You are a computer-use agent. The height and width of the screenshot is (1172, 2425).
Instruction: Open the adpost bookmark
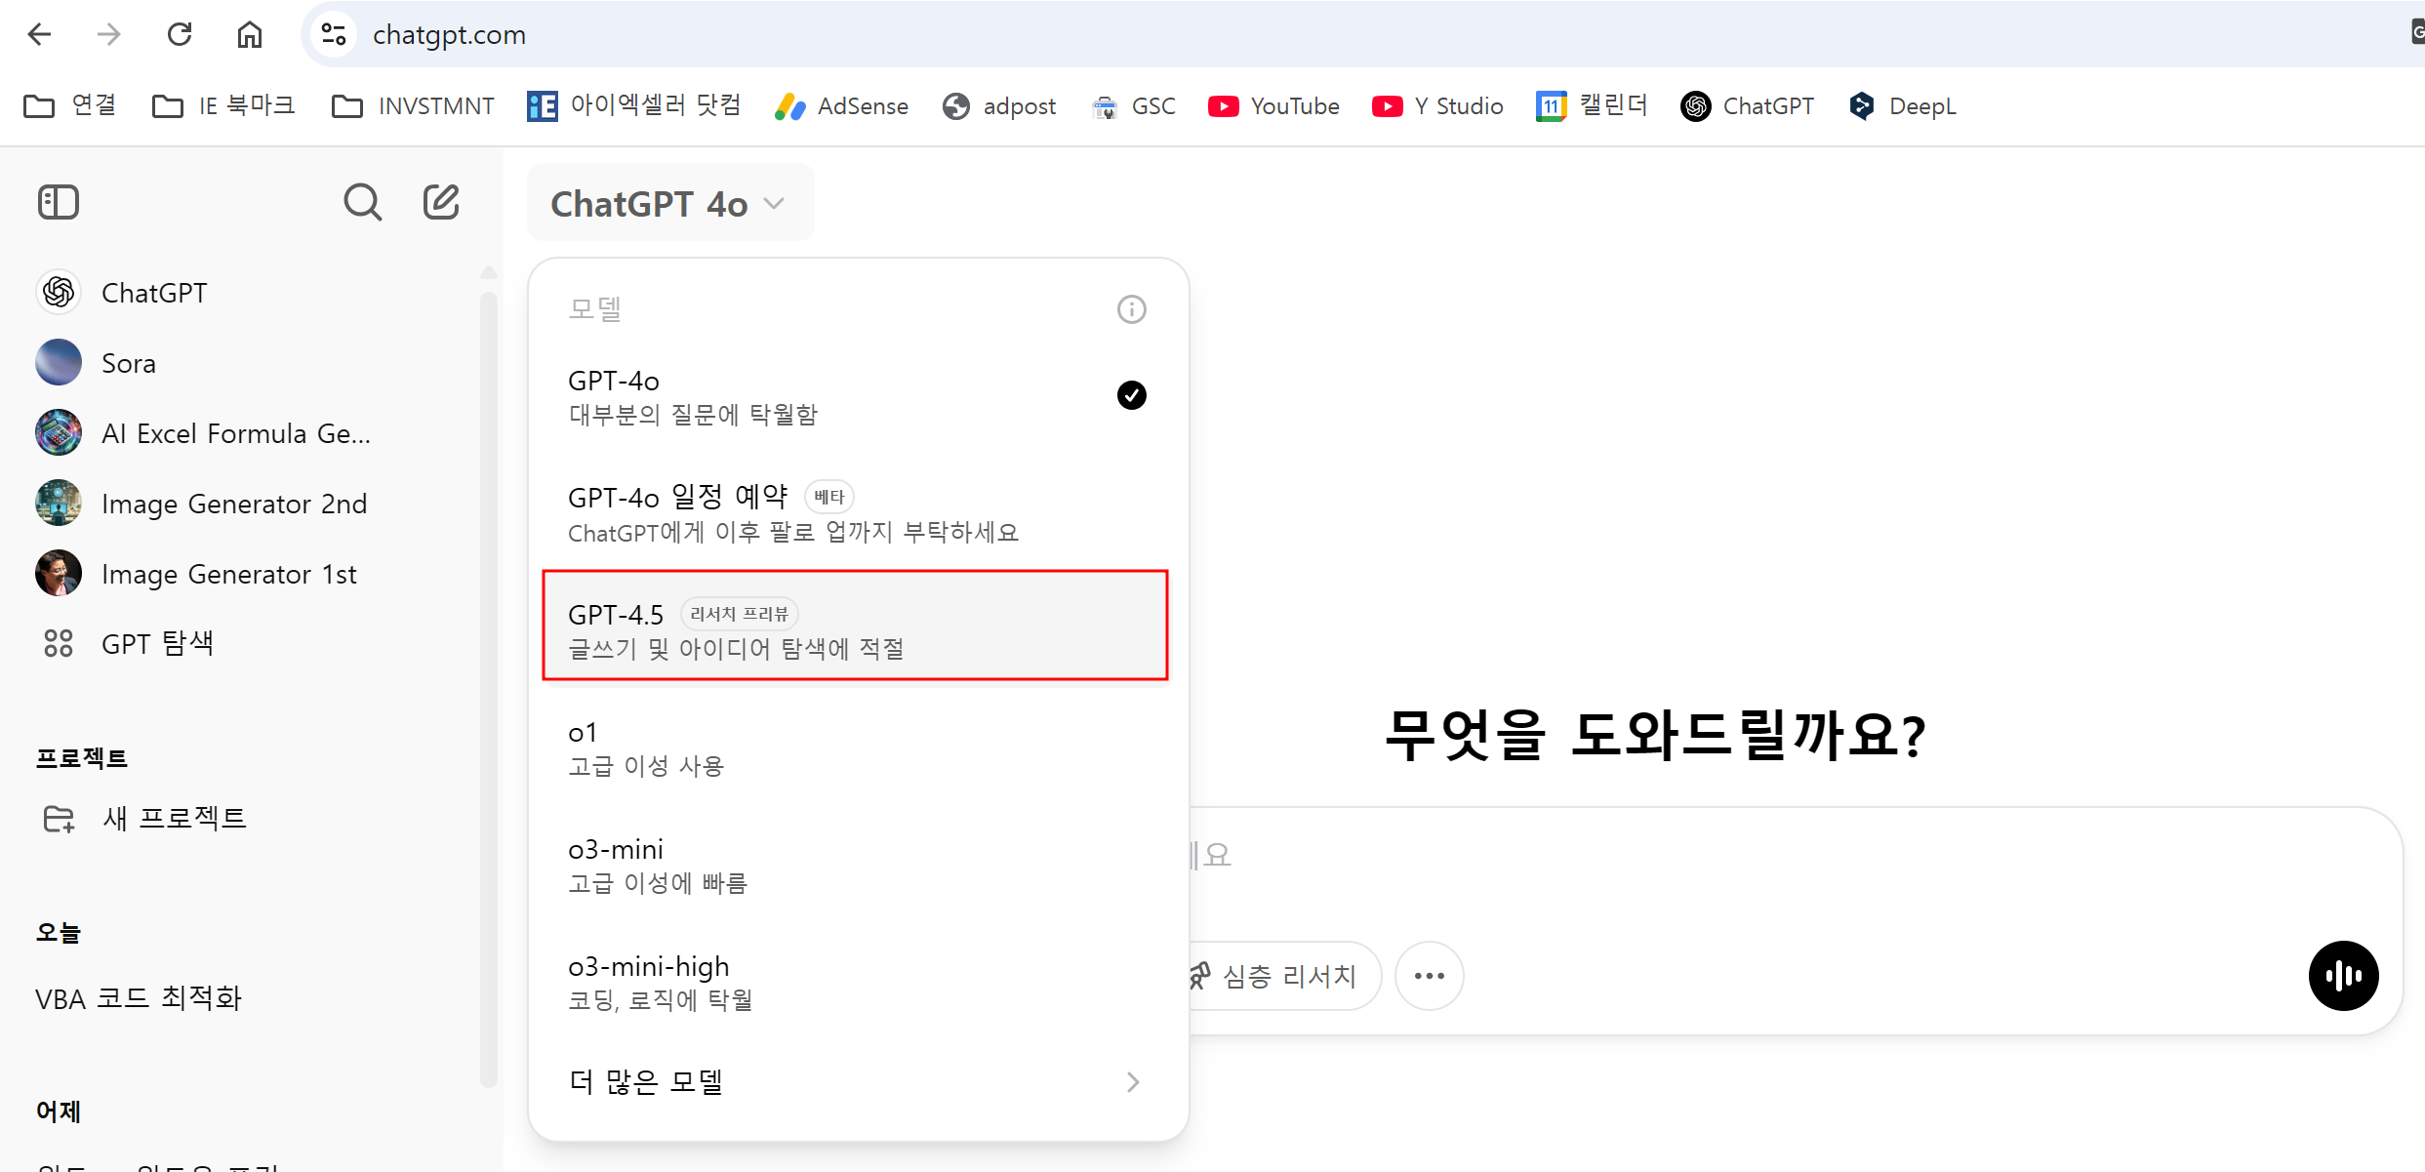[999, 105]
